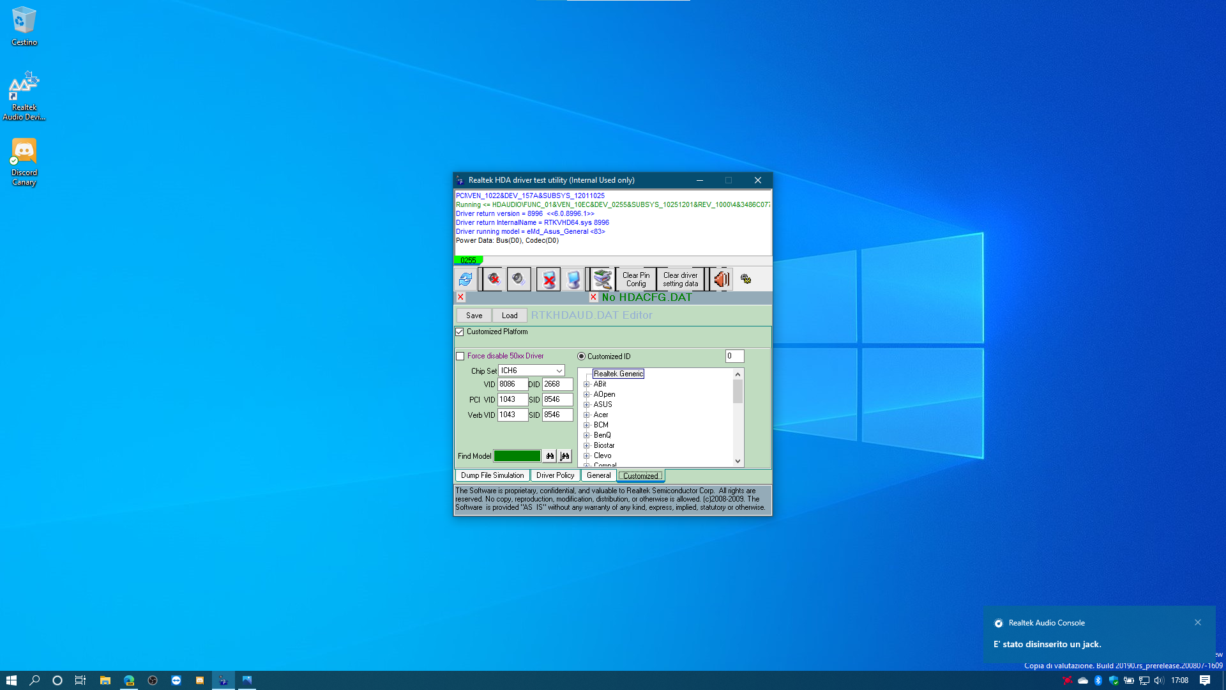
Task: Expand the Biostar tree node
Action: coord(587,446)
